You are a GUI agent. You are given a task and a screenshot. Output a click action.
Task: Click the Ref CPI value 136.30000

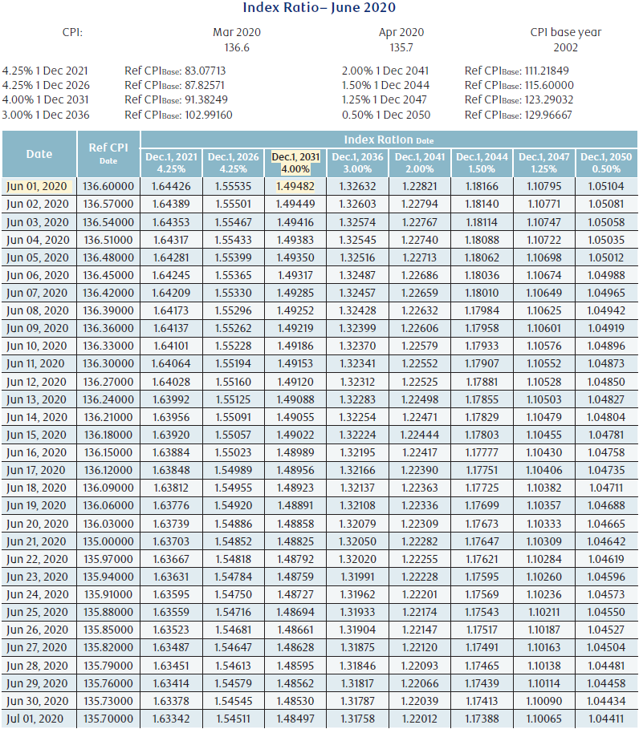[x=108, y=363]
